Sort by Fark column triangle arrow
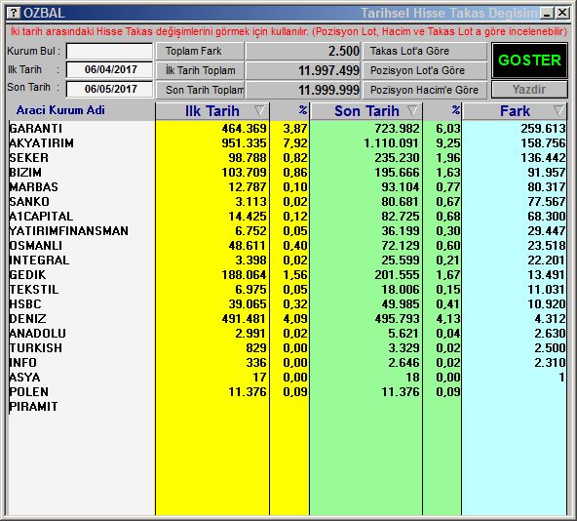This screenshot has width=577, height=521. [x=558, y=110]
